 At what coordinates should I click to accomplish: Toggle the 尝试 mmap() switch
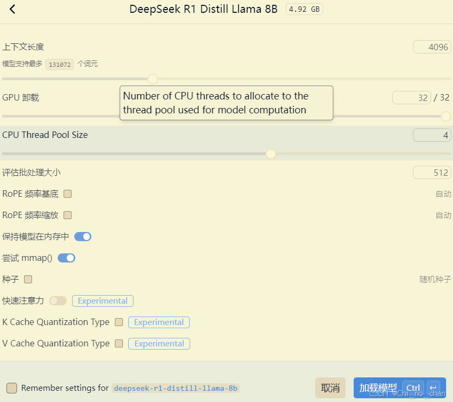click(66, 258)
